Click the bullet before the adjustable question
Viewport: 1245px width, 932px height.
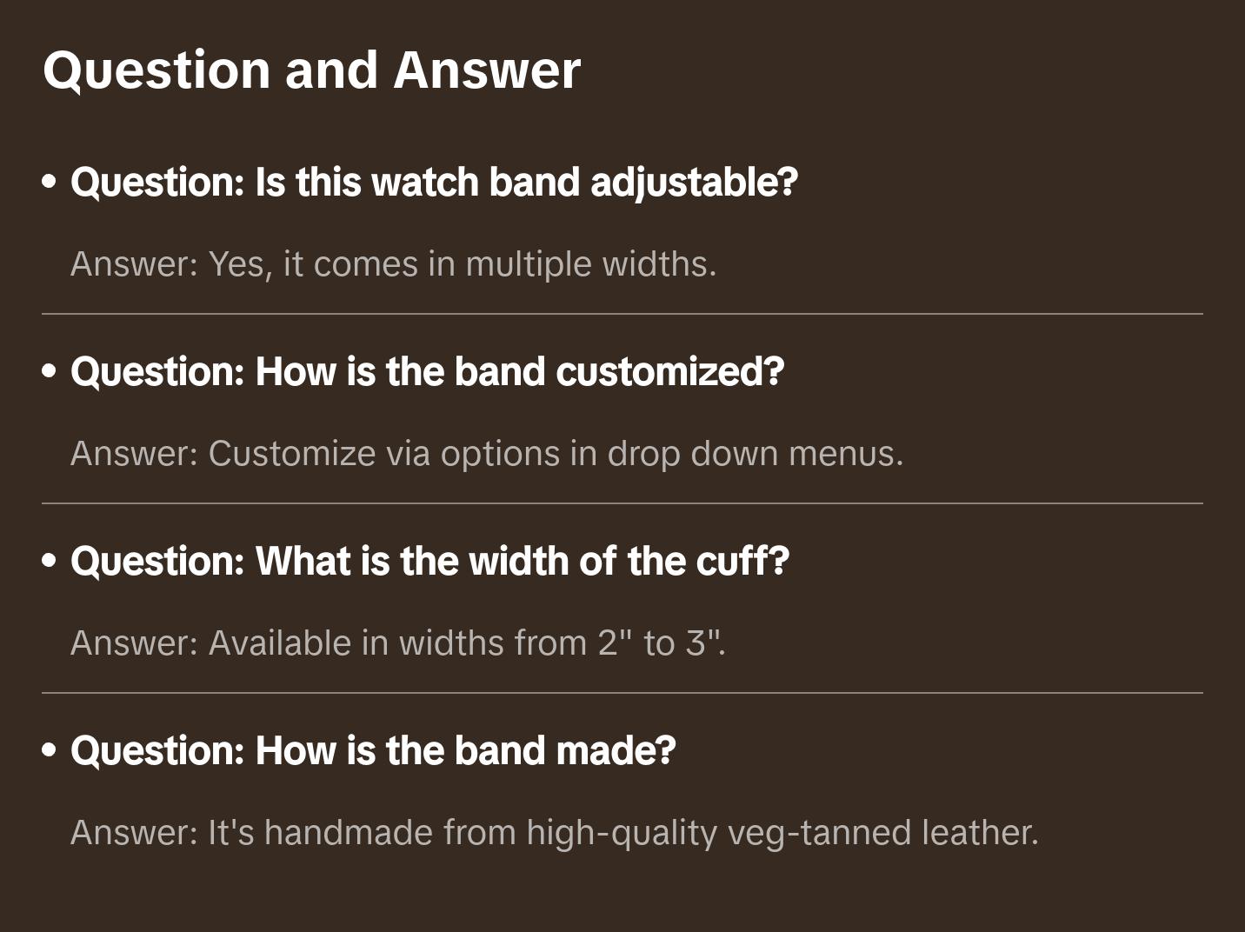coord(50,183)
